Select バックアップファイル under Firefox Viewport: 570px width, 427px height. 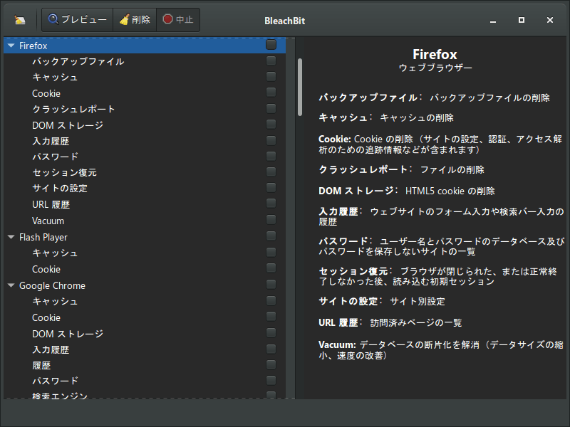tap(145, 61)
